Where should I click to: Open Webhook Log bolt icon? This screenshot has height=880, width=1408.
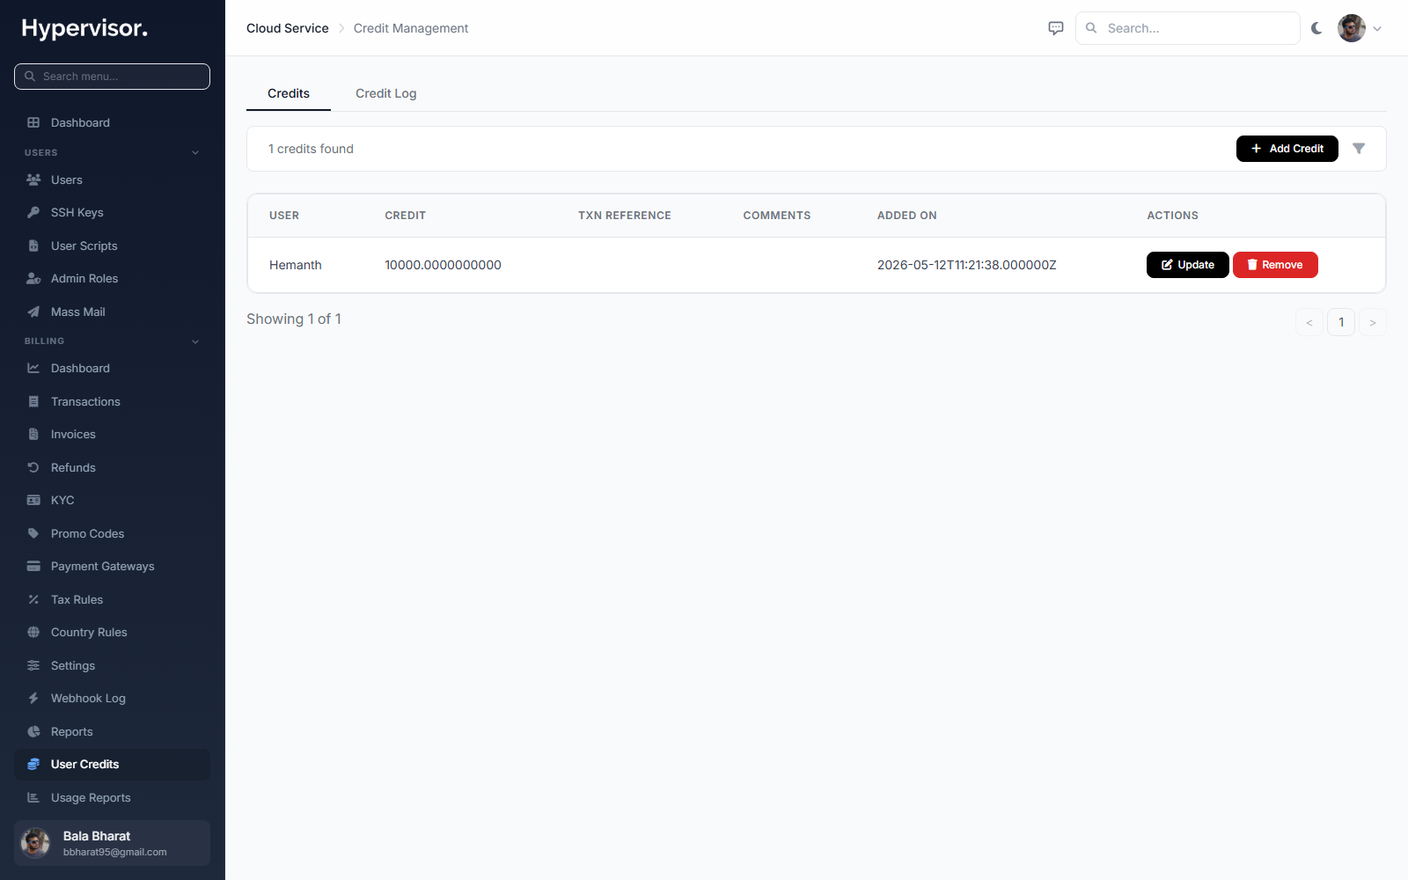point(33,698)
